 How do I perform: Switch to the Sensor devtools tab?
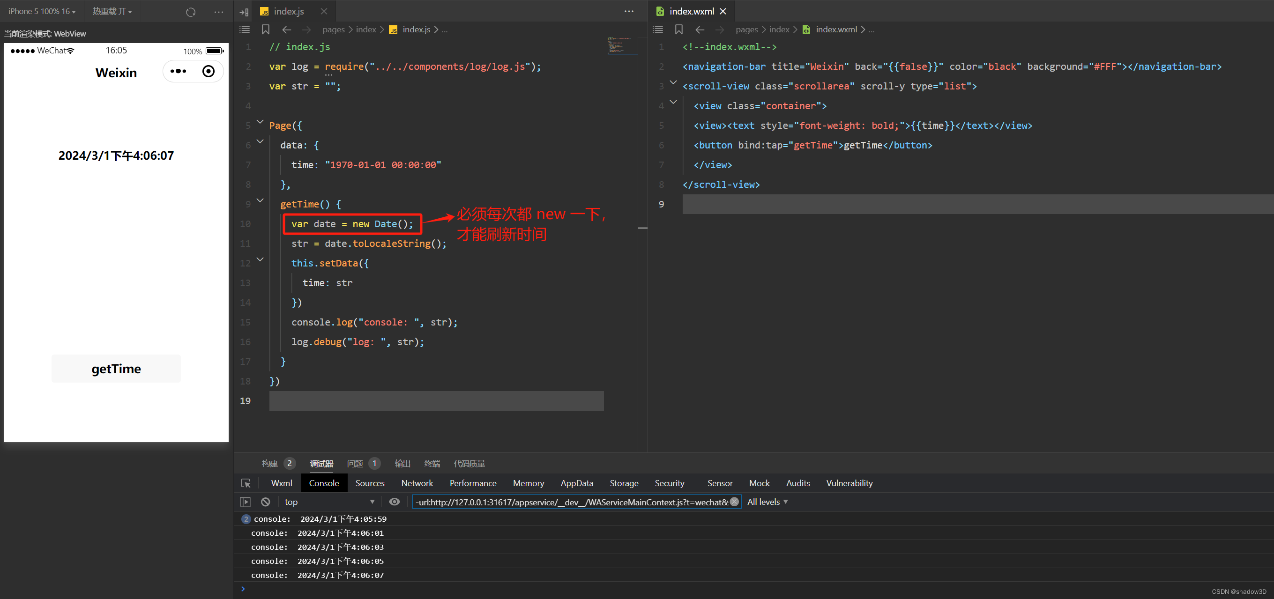coord(720,483)
